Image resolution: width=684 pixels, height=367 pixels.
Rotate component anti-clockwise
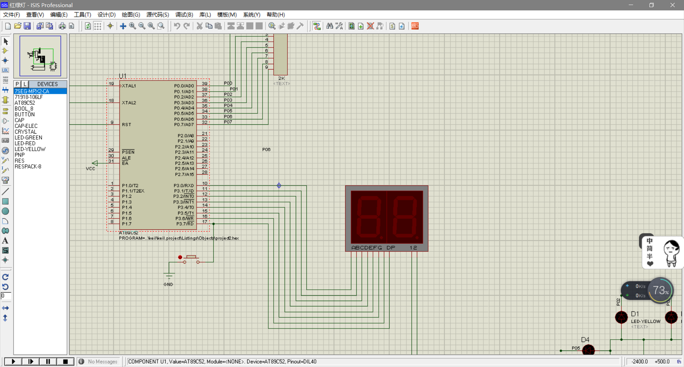tap(5, 287)
